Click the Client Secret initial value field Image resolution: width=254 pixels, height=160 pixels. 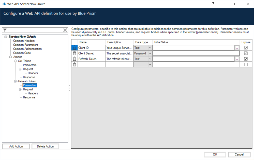[x=196, y=53]
